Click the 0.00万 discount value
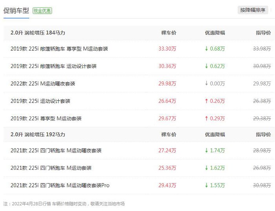Screen dimensions: 275x211 [x=217, y=83]
